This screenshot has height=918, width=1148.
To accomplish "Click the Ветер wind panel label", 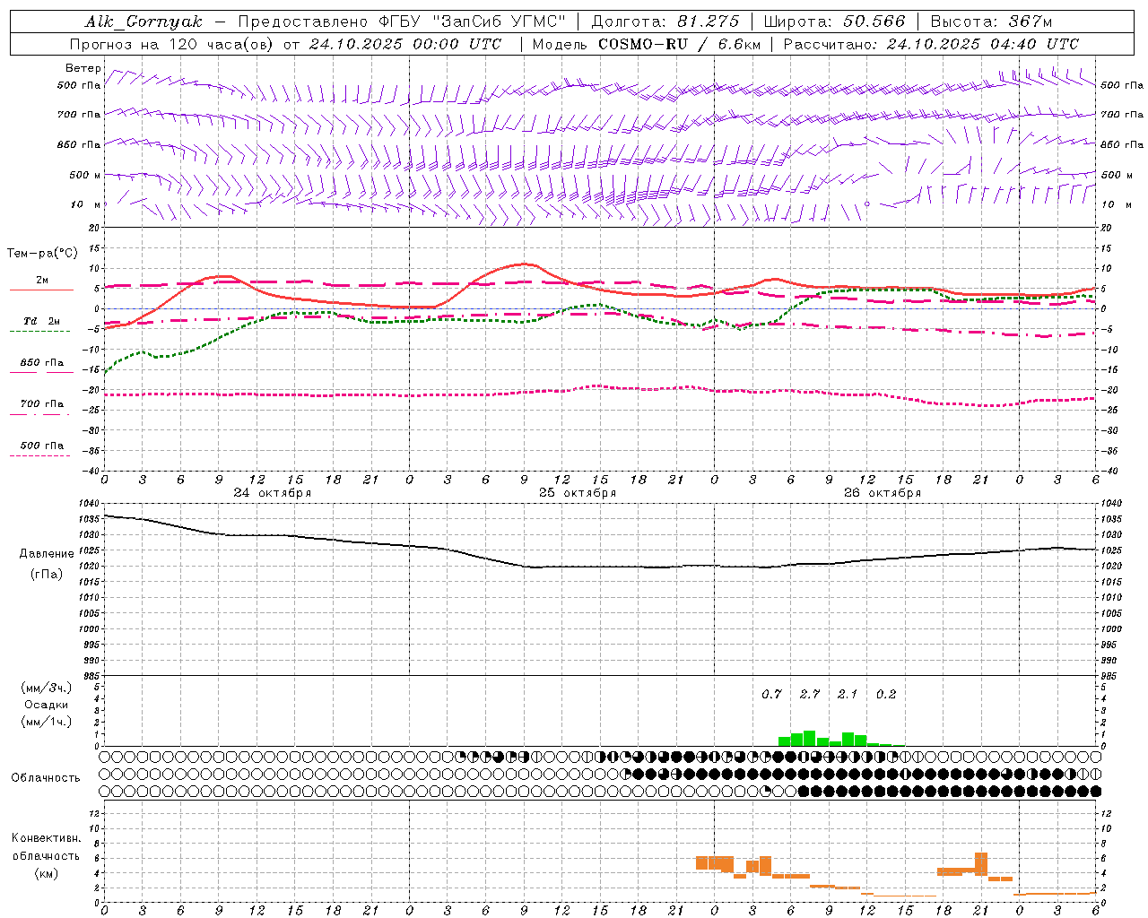I will point(83,68).
